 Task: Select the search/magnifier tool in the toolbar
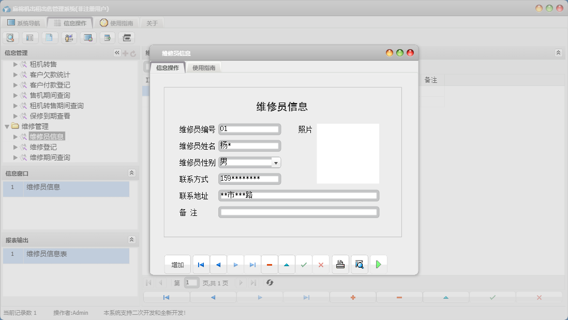click(10, 37)
